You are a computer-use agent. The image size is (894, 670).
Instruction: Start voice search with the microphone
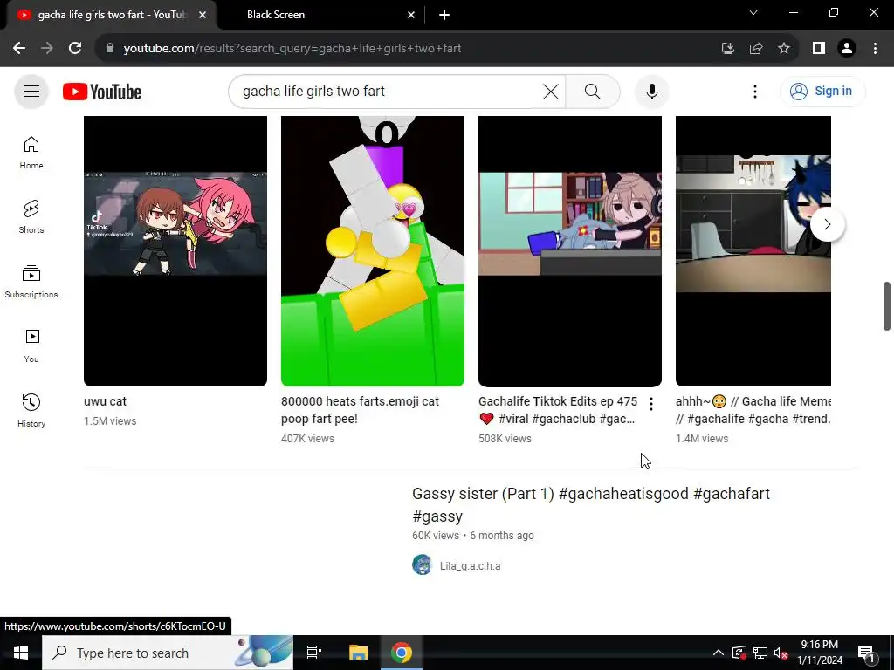point(651,91)
